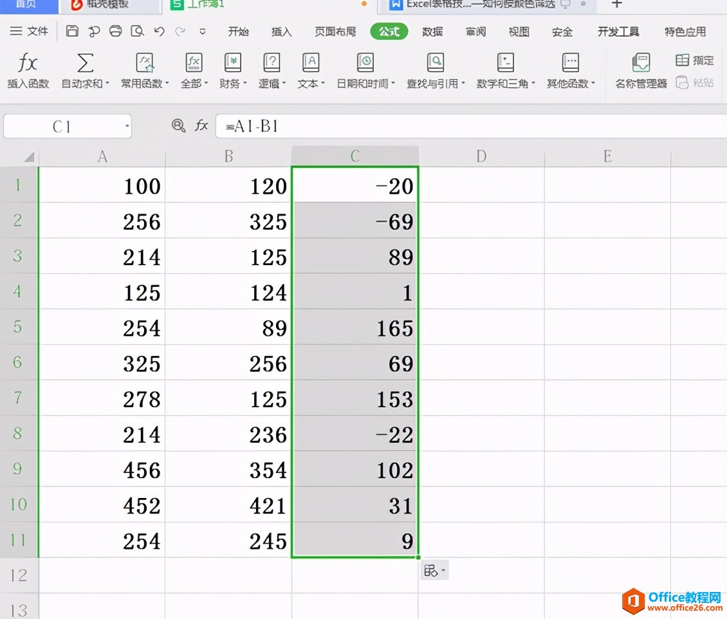727x619 pixels.
Task: Select column D header
Action: point(481,156)
